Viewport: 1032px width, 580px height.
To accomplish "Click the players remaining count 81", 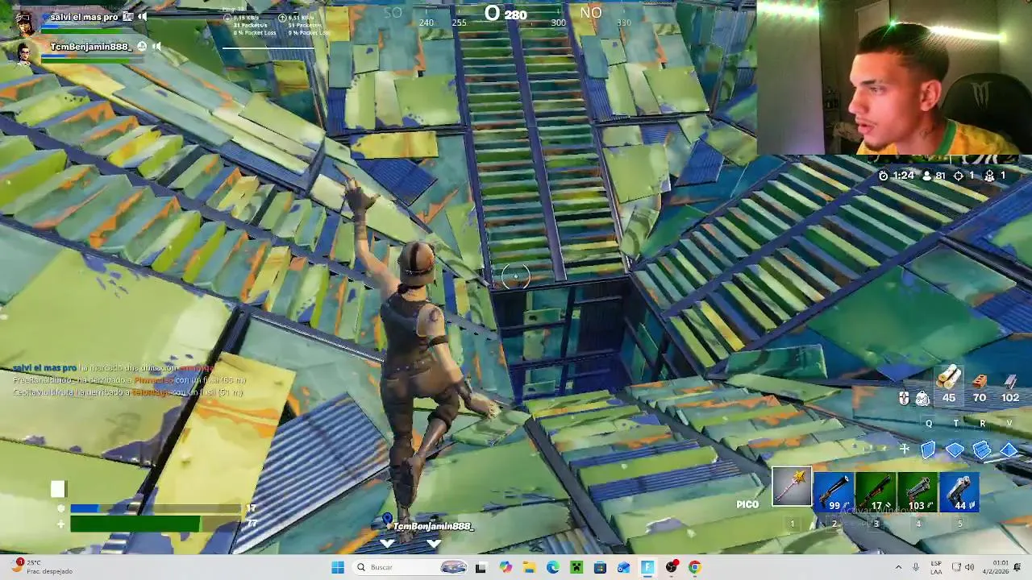I will pyautogui.click(x=934, y=176).
